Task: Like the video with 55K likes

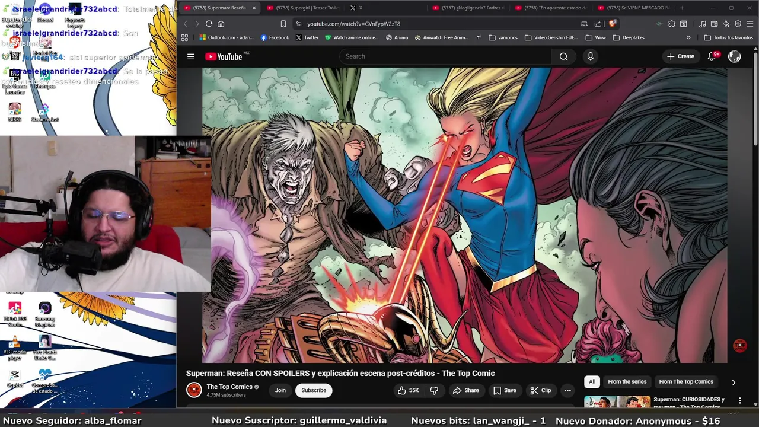Action: click(x=408, y=390)
